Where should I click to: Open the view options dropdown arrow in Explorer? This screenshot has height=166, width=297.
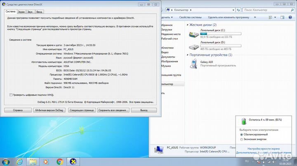pos(275,17)
